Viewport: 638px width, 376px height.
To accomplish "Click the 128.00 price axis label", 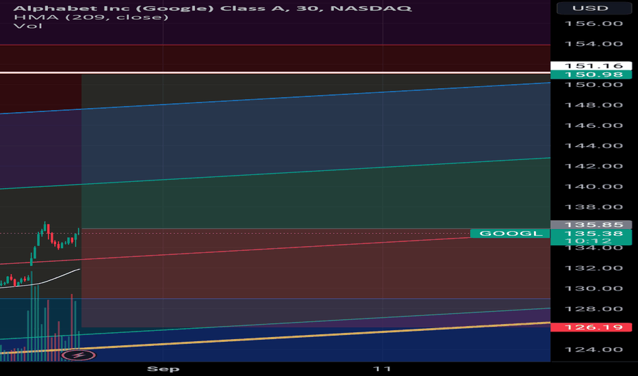I will [594, 308].
